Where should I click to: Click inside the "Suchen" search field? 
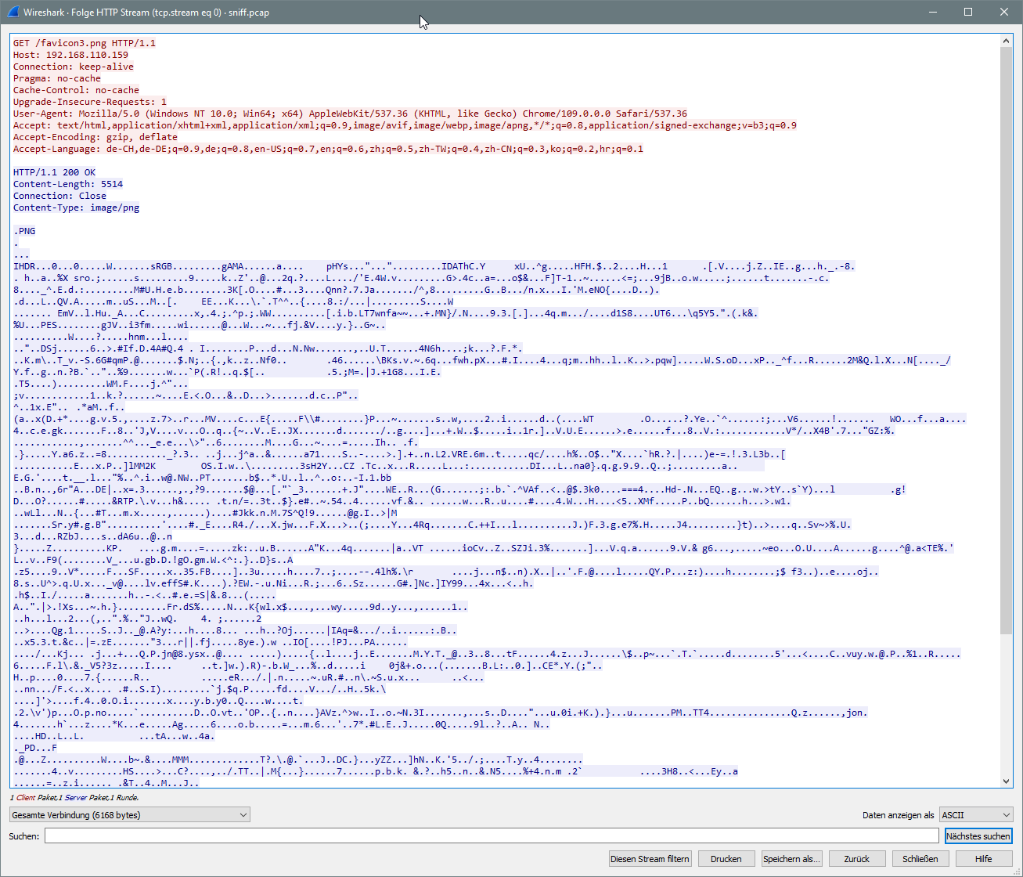(x=313, y=835)
